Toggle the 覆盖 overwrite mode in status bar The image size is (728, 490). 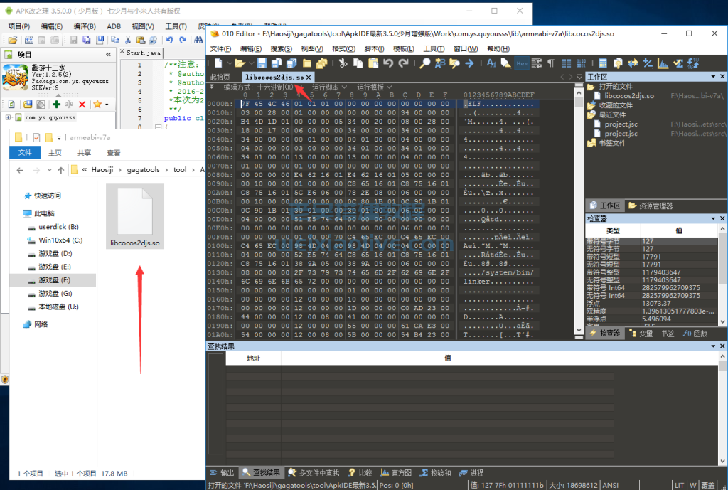[x=707, y=485]
